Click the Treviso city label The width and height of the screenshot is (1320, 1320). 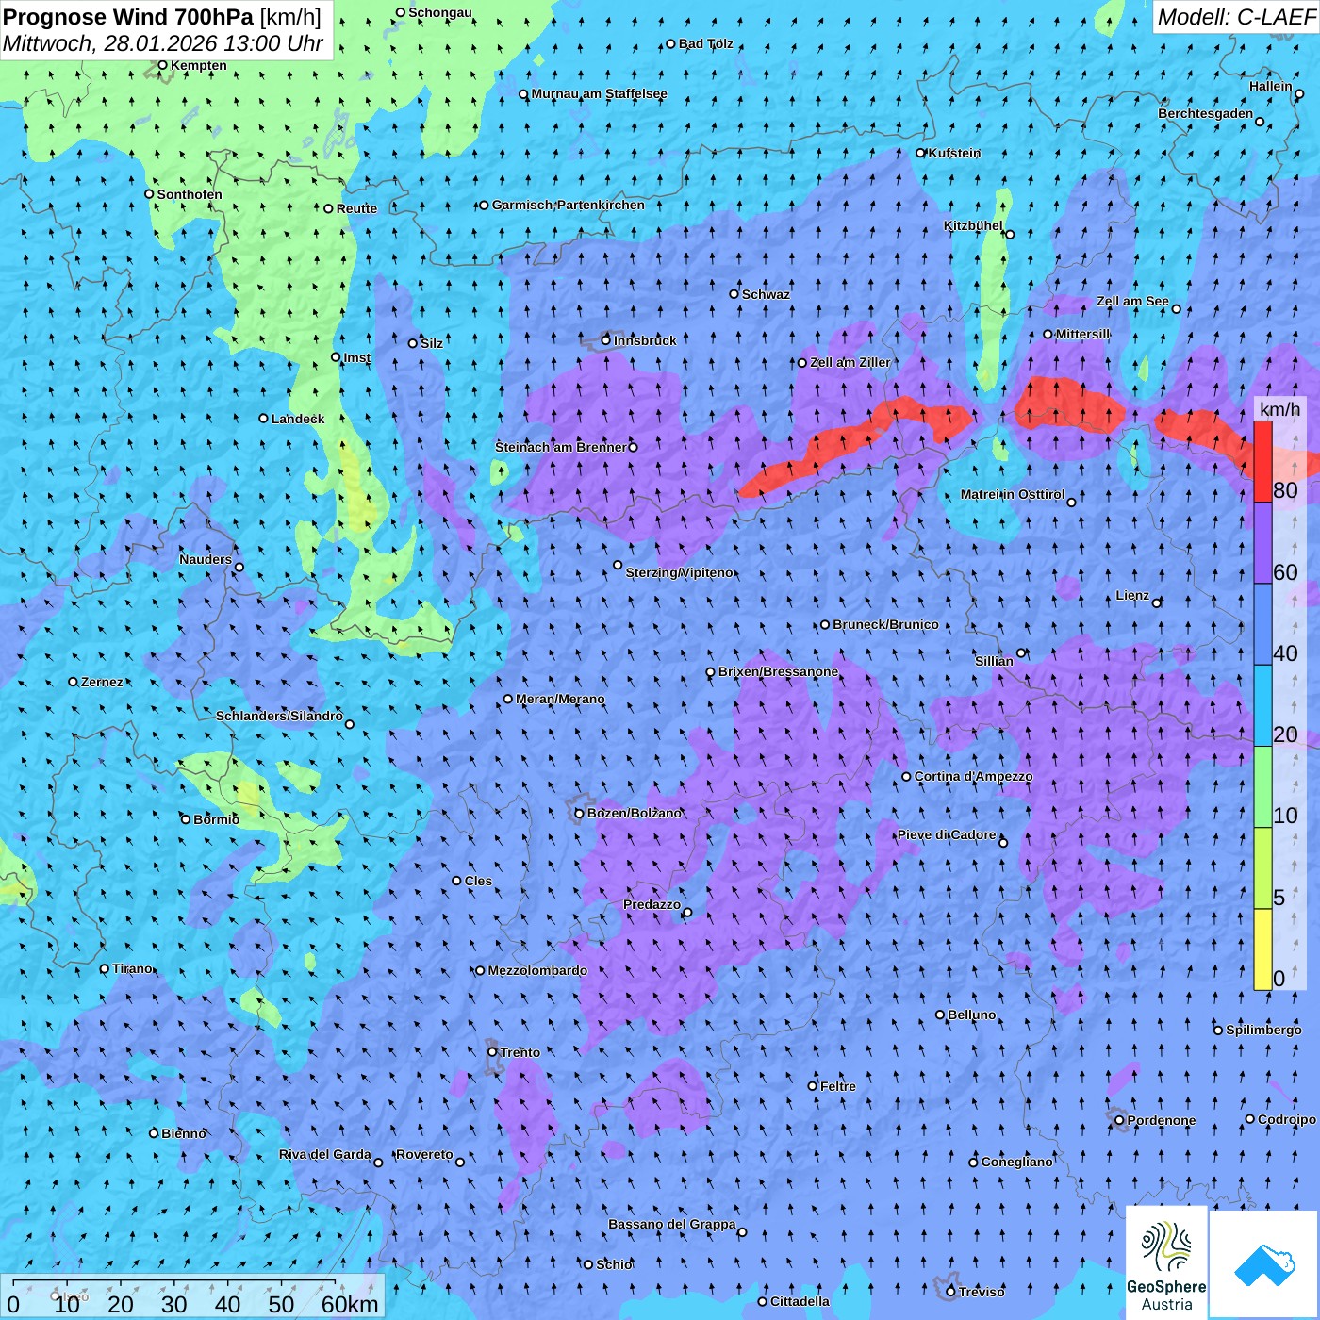[981, 1292]
